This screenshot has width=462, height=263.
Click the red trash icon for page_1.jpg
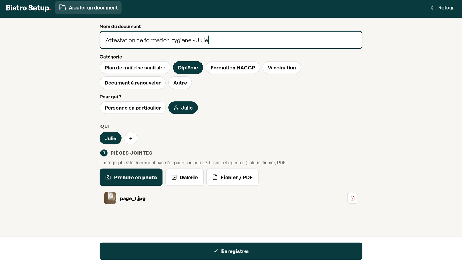pos(353,198)
